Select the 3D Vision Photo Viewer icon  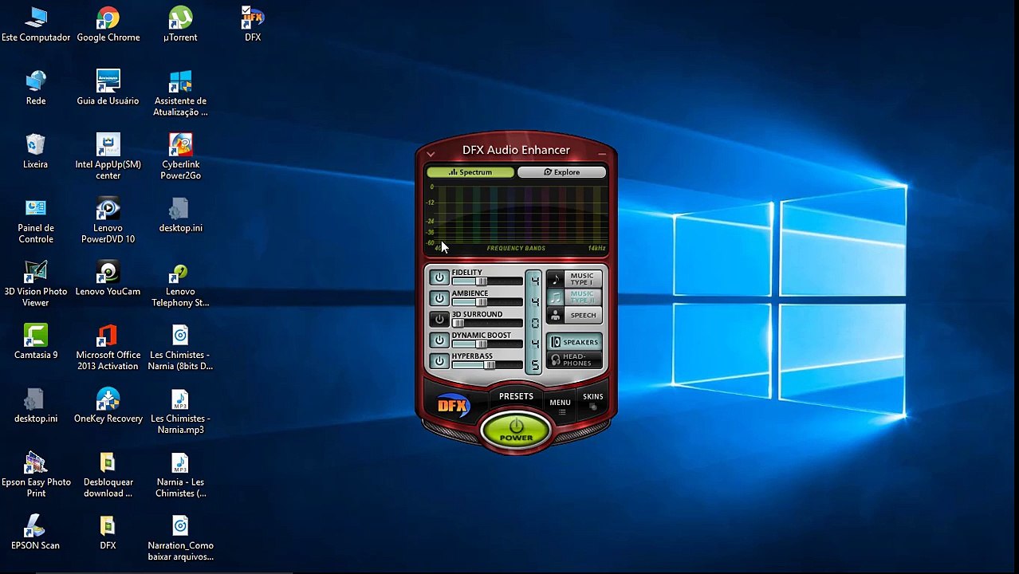[x=36, y=285]
